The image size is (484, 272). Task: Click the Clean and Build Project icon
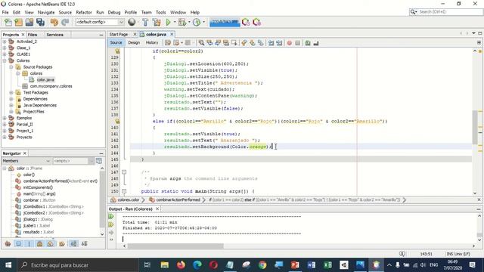point(157,22)
